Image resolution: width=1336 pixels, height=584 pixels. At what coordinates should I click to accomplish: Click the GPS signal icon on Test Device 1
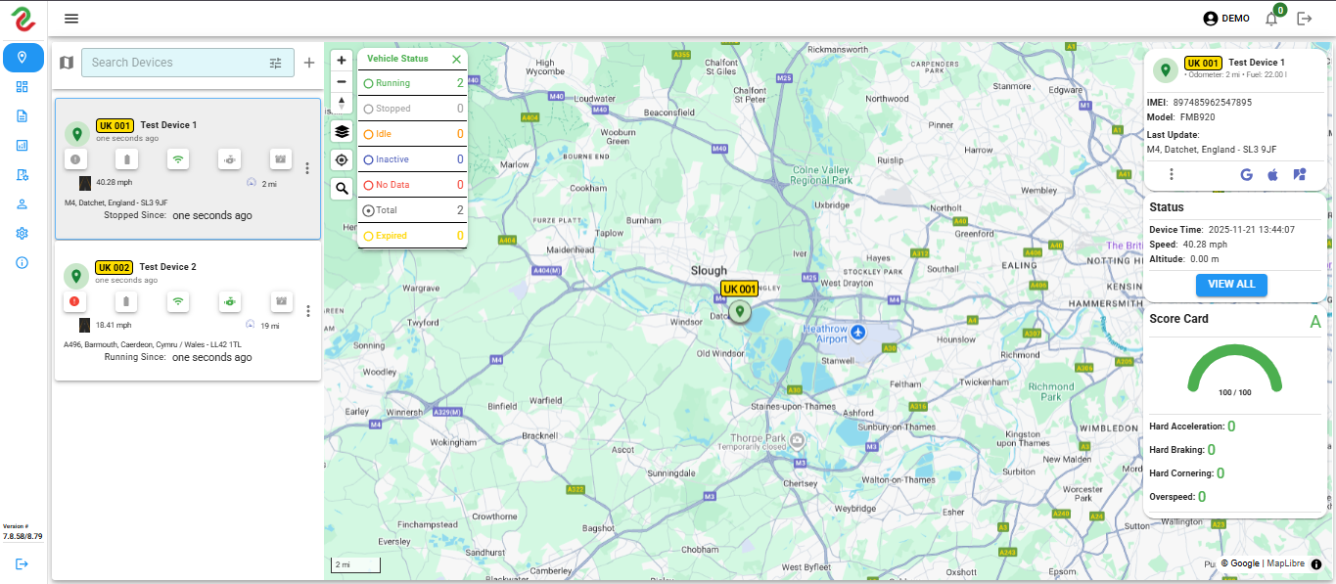click(x=177, y=158)
